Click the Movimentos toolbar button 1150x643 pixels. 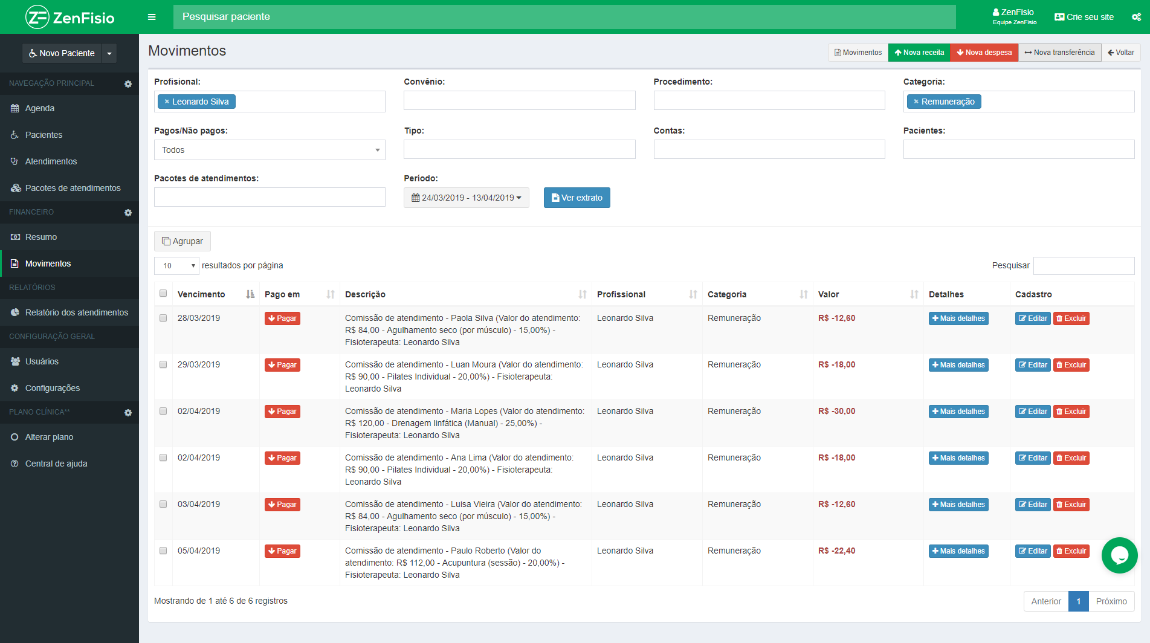pyautogui.click(x=858, y=53)
